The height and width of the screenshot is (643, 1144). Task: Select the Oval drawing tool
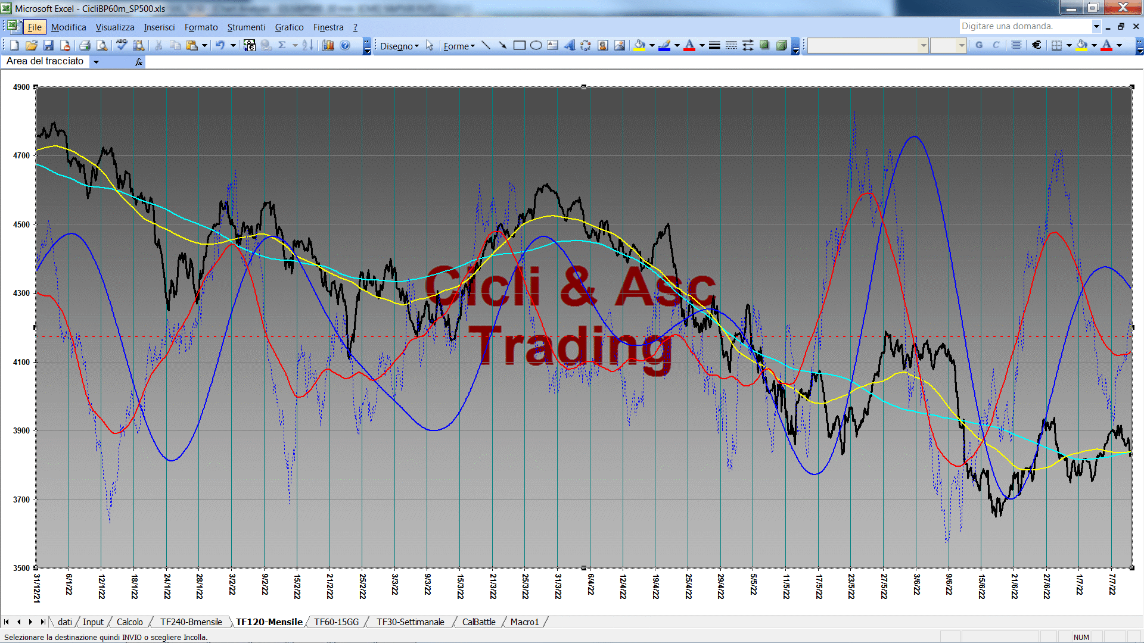[x=536, y=45]
